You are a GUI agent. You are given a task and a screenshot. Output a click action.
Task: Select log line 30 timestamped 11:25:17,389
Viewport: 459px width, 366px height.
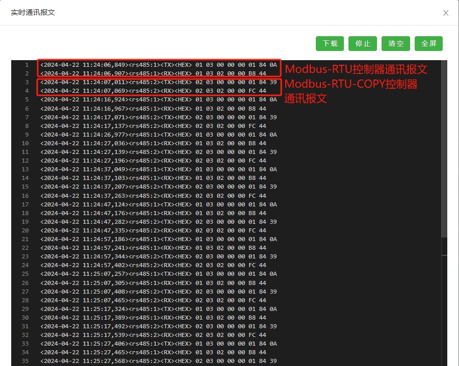click(153, 318)
